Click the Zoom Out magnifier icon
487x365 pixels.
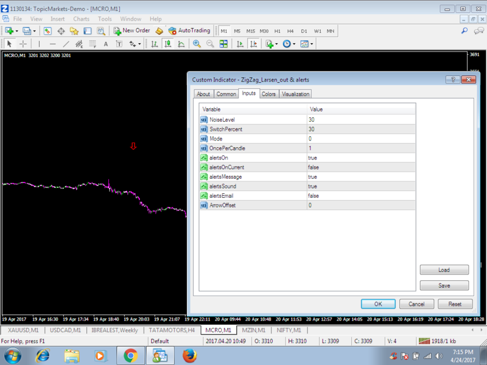coord(210,44)
